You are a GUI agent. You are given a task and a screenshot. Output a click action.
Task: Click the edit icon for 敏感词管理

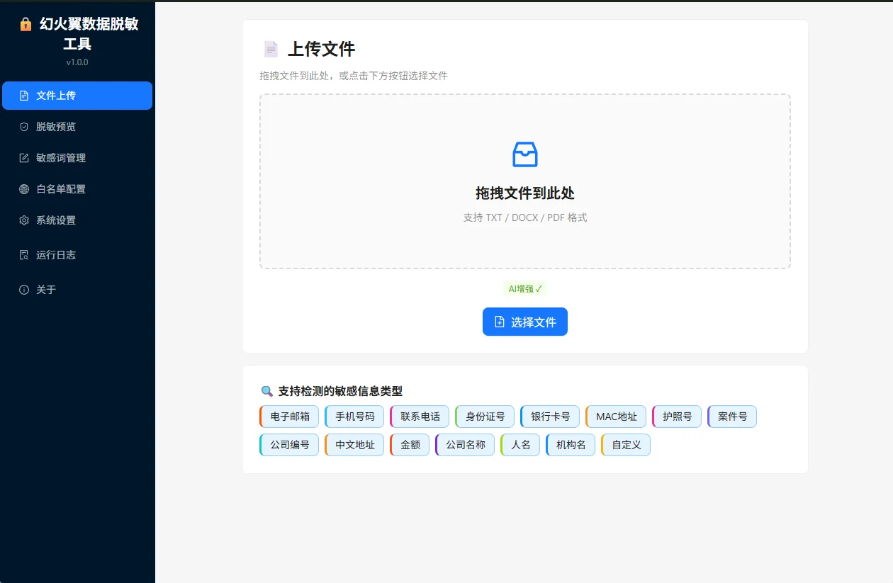(x=24, y=158)
